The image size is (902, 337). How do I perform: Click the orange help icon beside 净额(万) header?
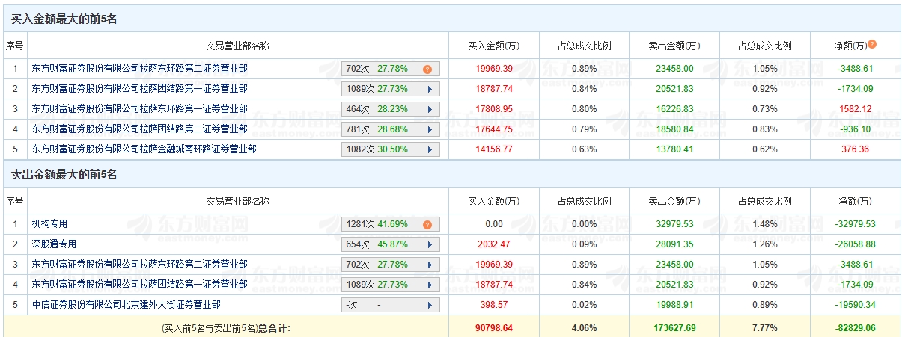pos(872,45)
